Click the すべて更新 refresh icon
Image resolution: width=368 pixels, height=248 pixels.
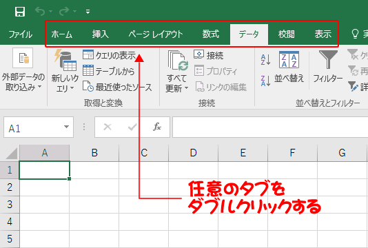coord(178,61)
